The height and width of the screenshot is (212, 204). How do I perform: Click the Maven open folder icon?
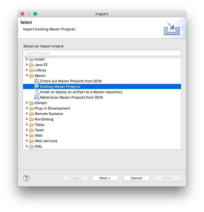pos(32,76)
